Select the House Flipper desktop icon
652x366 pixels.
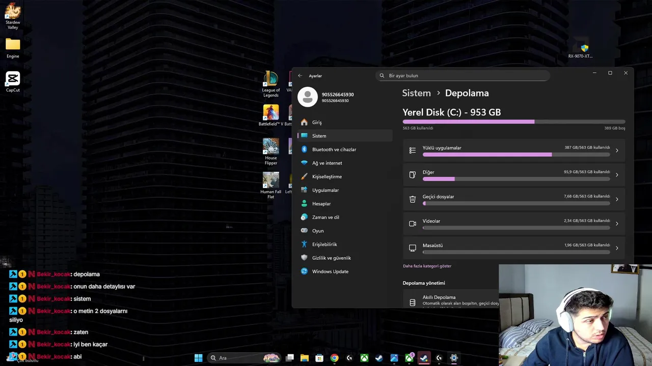(x=270, y=151)
